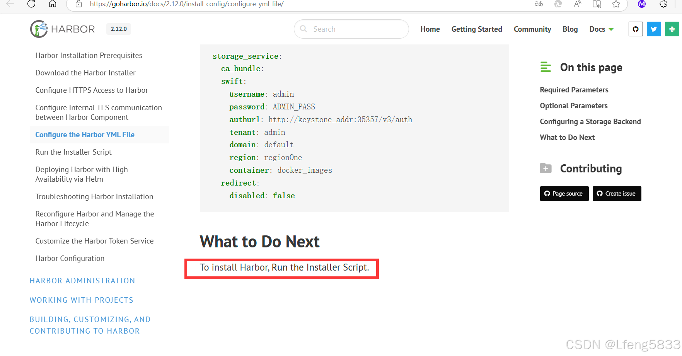
Task: Open Blog nav item
Action: [x=570, y=29]
